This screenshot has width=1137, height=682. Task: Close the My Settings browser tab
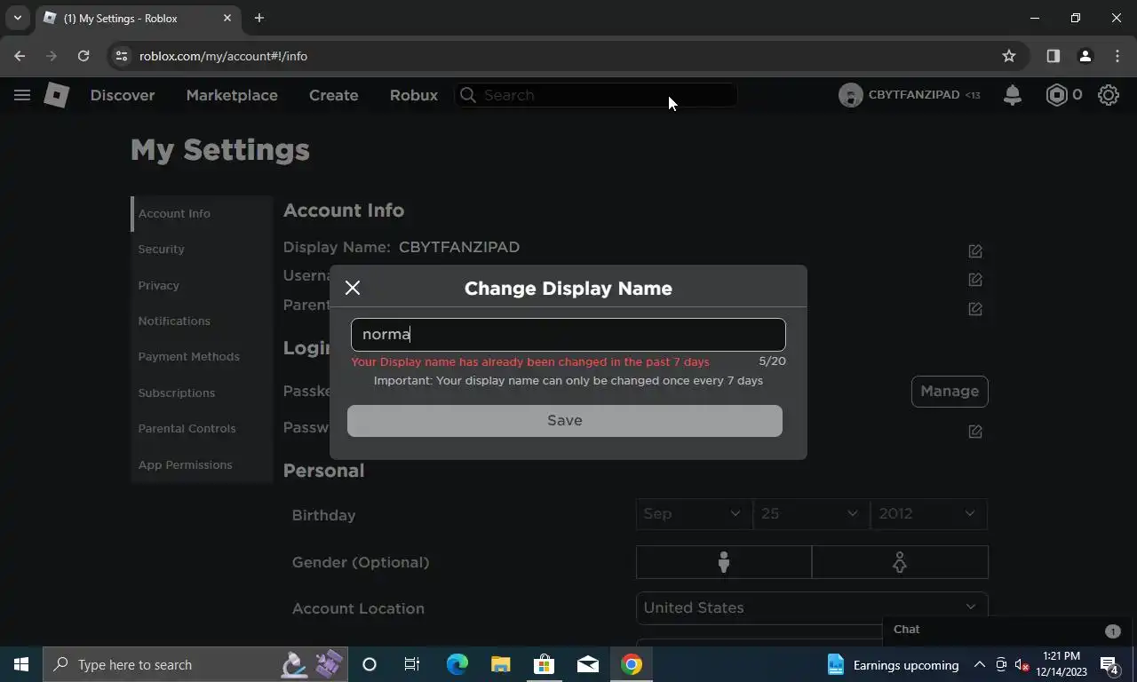point(227,18)
